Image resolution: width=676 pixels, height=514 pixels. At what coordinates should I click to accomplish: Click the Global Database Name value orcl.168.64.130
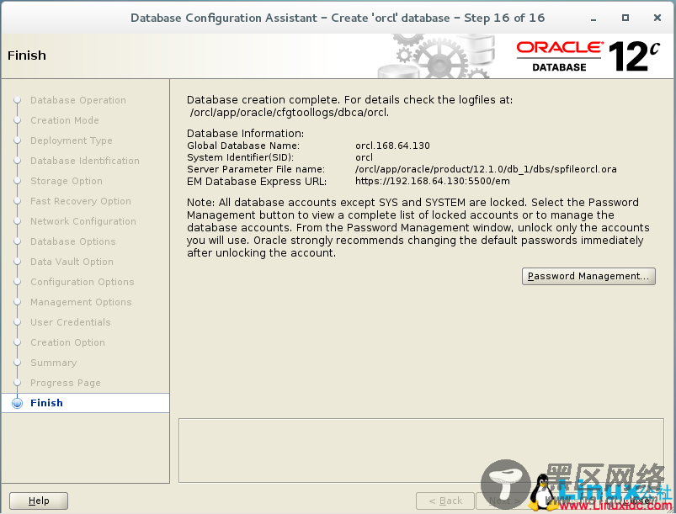[x=392, y=146]
